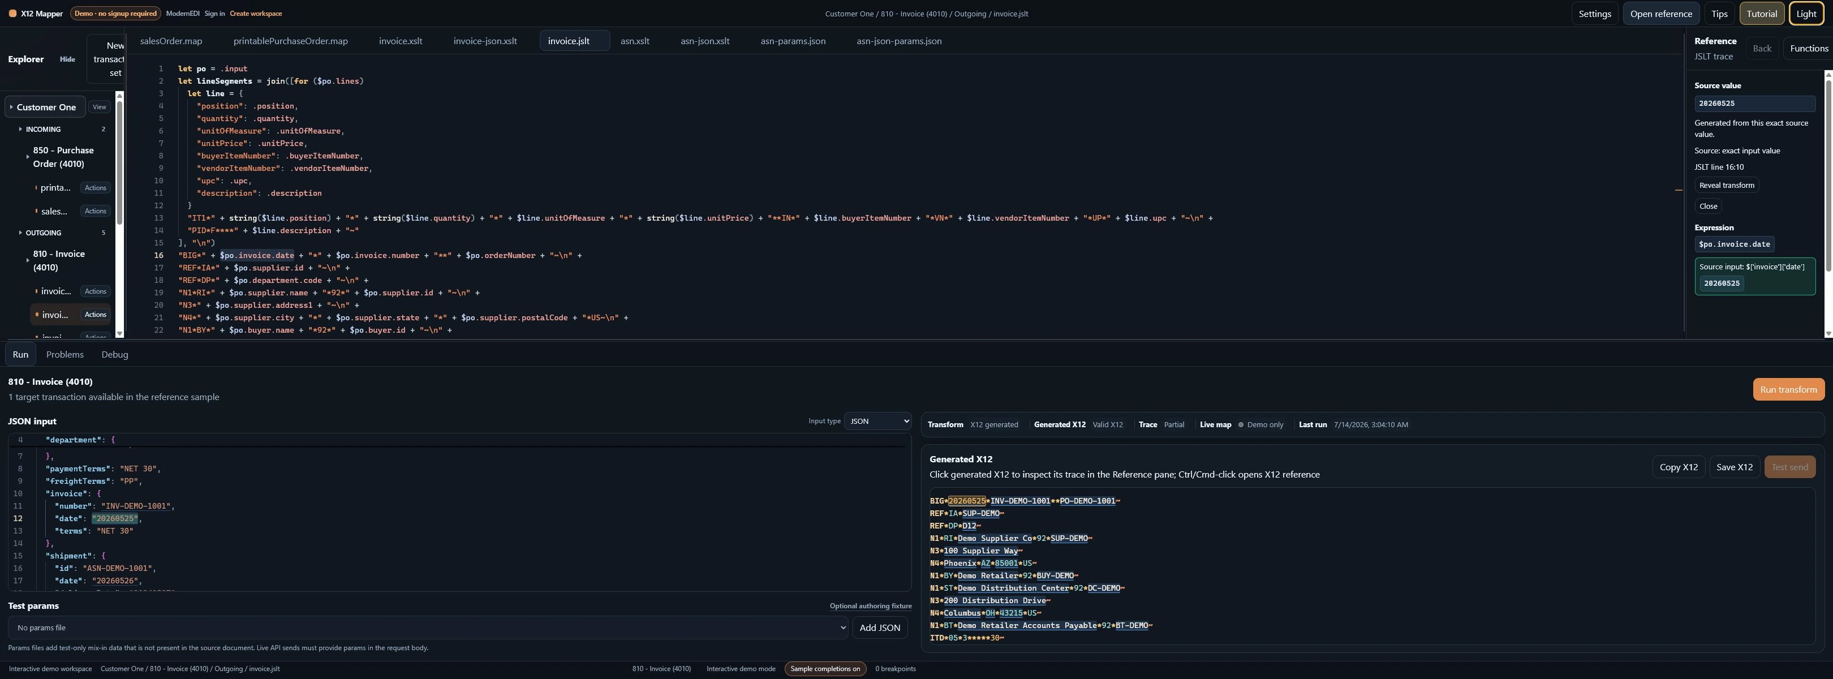Click Reveal transform button
The width and height of the screenshot is (1833, 679).
tap(1726, 185)
